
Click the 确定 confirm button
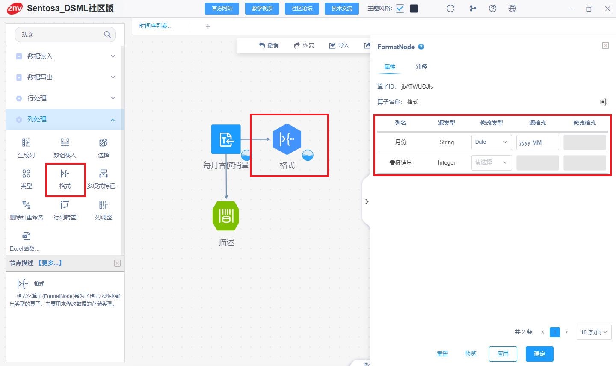[539, 354]
